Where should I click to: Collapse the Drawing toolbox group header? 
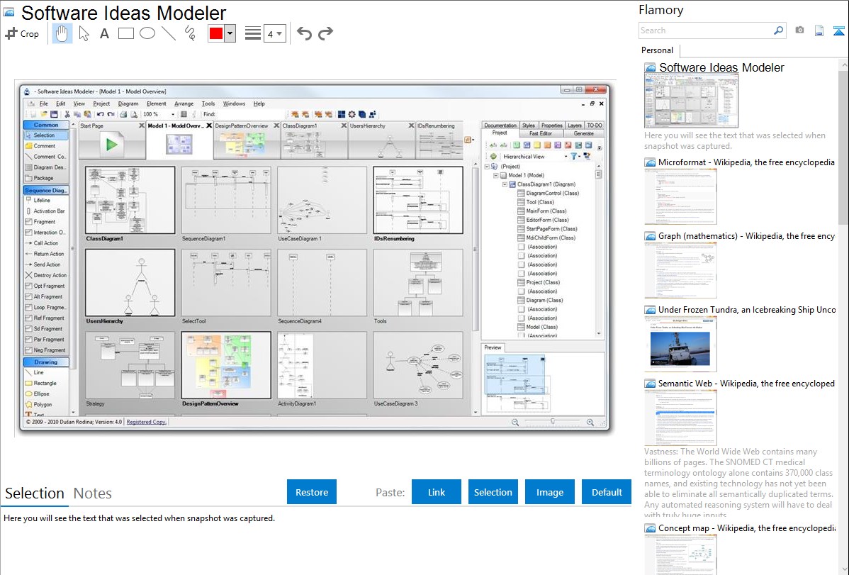click(x=46, y=362)
